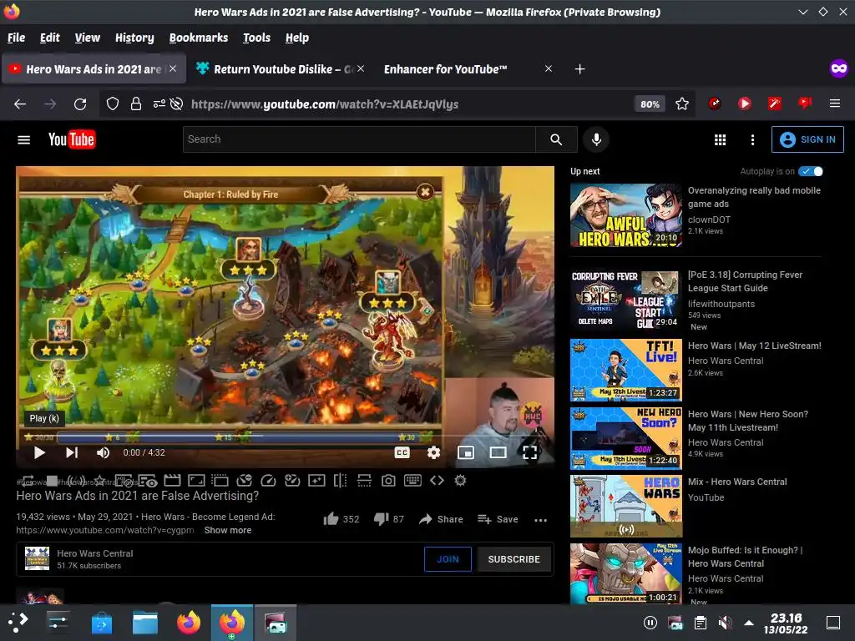Take video screenshot with camera icon
Image resolution: width=855 pixels, height=641 pixels.
click(x=388, y=480)
